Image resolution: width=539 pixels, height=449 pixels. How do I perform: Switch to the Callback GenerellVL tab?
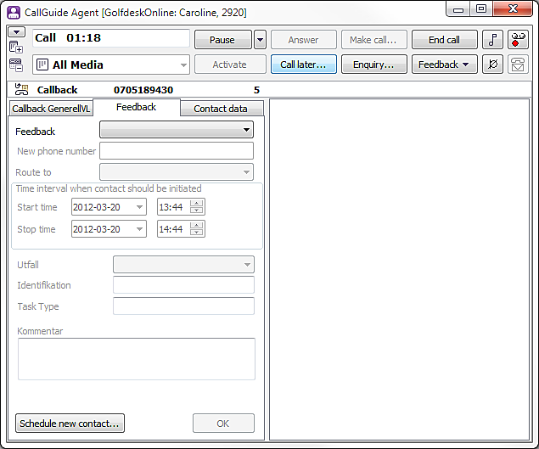click(51, 109)
